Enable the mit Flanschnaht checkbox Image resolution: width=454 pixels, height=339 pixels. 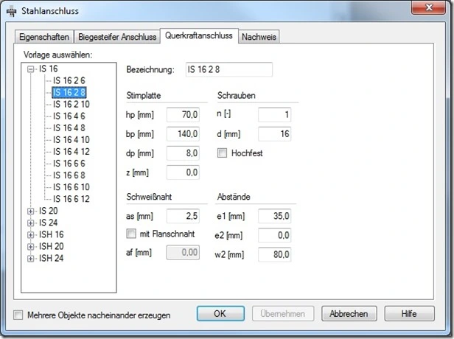tap(131, 234)
